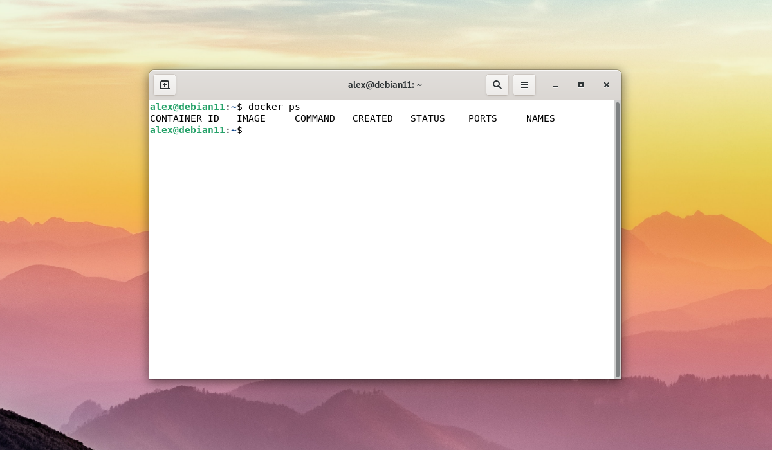
Task: Click the IMAGE column header
Action: pyautogui.click(x=251, y=118)
